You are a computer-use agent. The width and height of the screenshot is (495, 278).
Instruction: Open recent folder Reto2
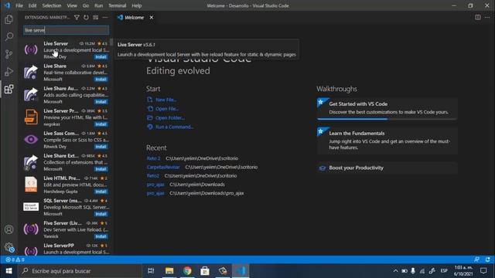coord(153,176)
